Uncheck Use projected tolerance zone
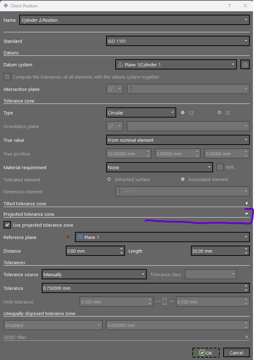Viewport: 254px width, 360px height. (7, 225)
